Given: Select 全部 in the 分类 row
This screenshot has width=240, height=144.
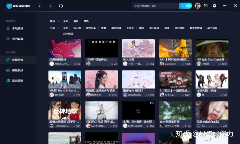Looking at the screenshot, I should coord(66,28).
